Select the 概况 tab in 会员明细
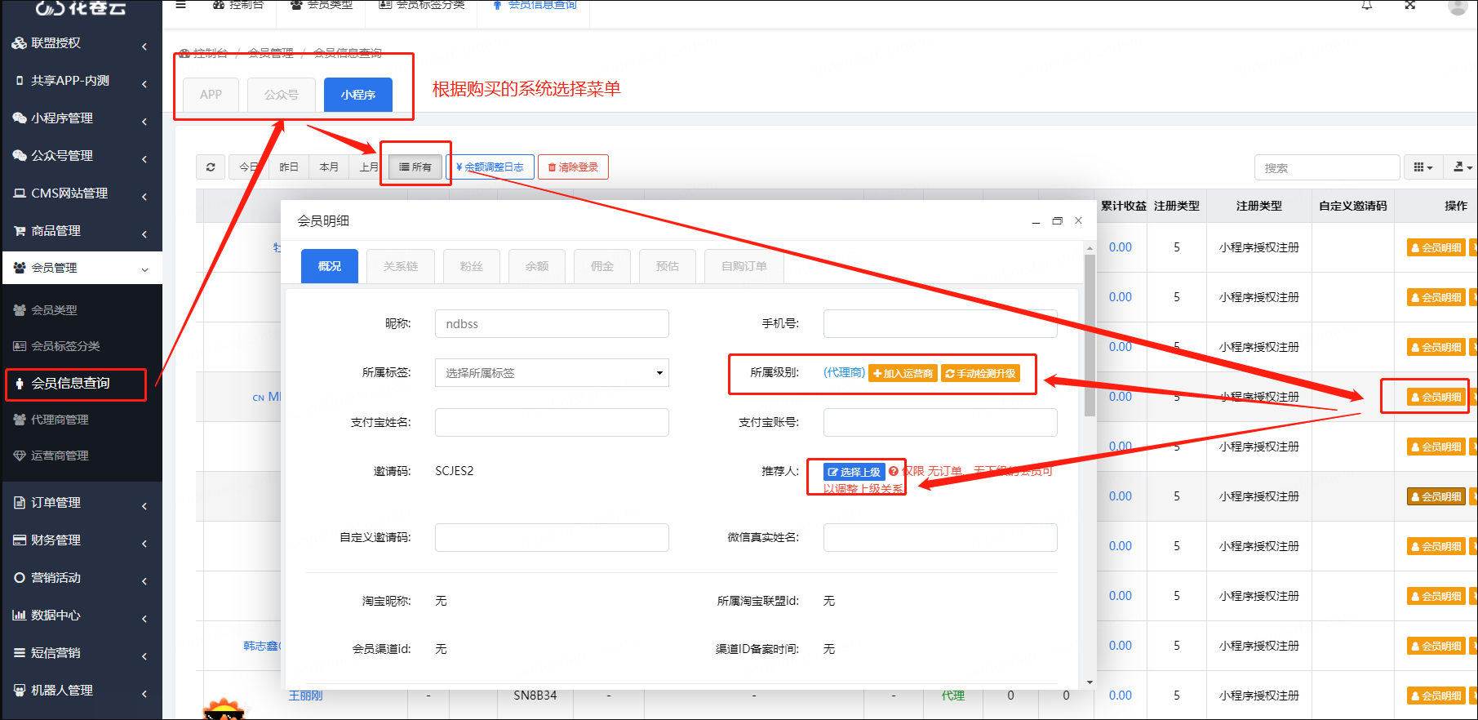Image resolution: width=1478 pixels, height=720 pixels. tap(330, 266)
